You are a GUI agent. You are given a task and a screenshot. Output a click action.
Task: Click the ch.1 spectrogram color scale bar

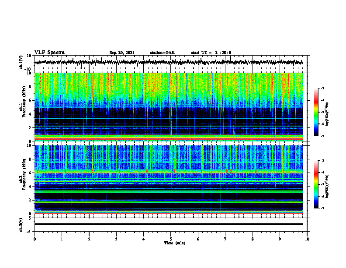316,112
